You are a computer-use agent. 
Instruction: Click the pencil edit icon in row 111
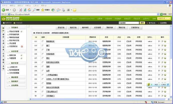162,41
